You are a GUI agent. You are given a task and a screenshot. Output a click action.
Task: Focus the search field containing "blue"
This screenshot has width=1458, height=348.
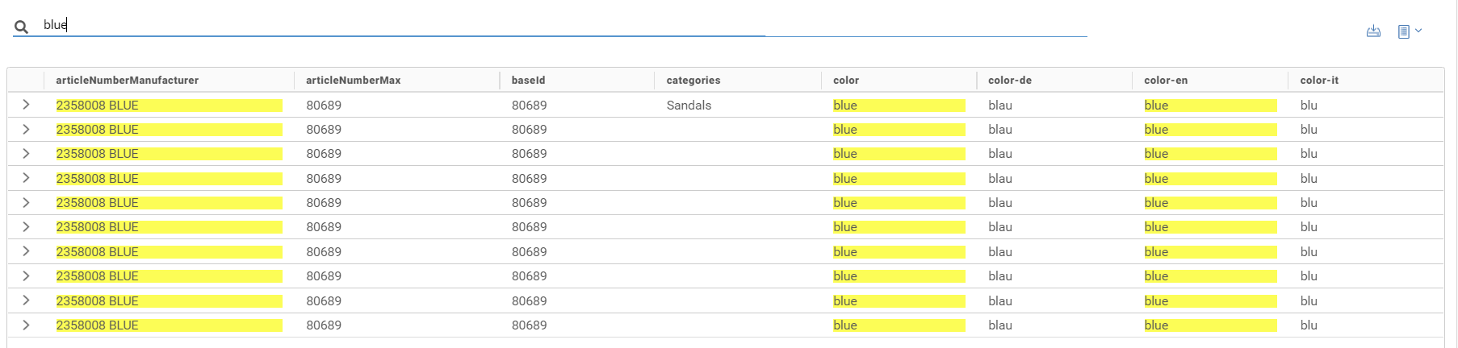coord(404,26)
